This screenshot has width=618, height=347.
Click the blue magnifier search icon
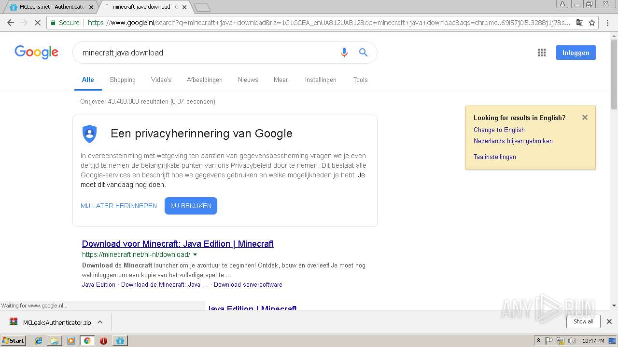coord(364,53)
